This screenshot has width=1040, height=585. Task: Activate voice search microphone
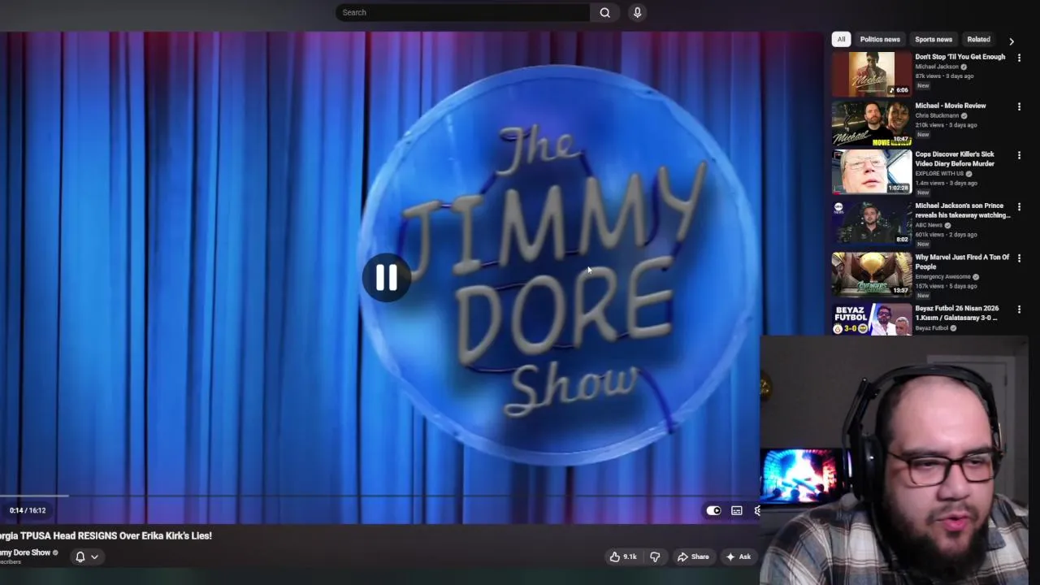coord(637,12)
